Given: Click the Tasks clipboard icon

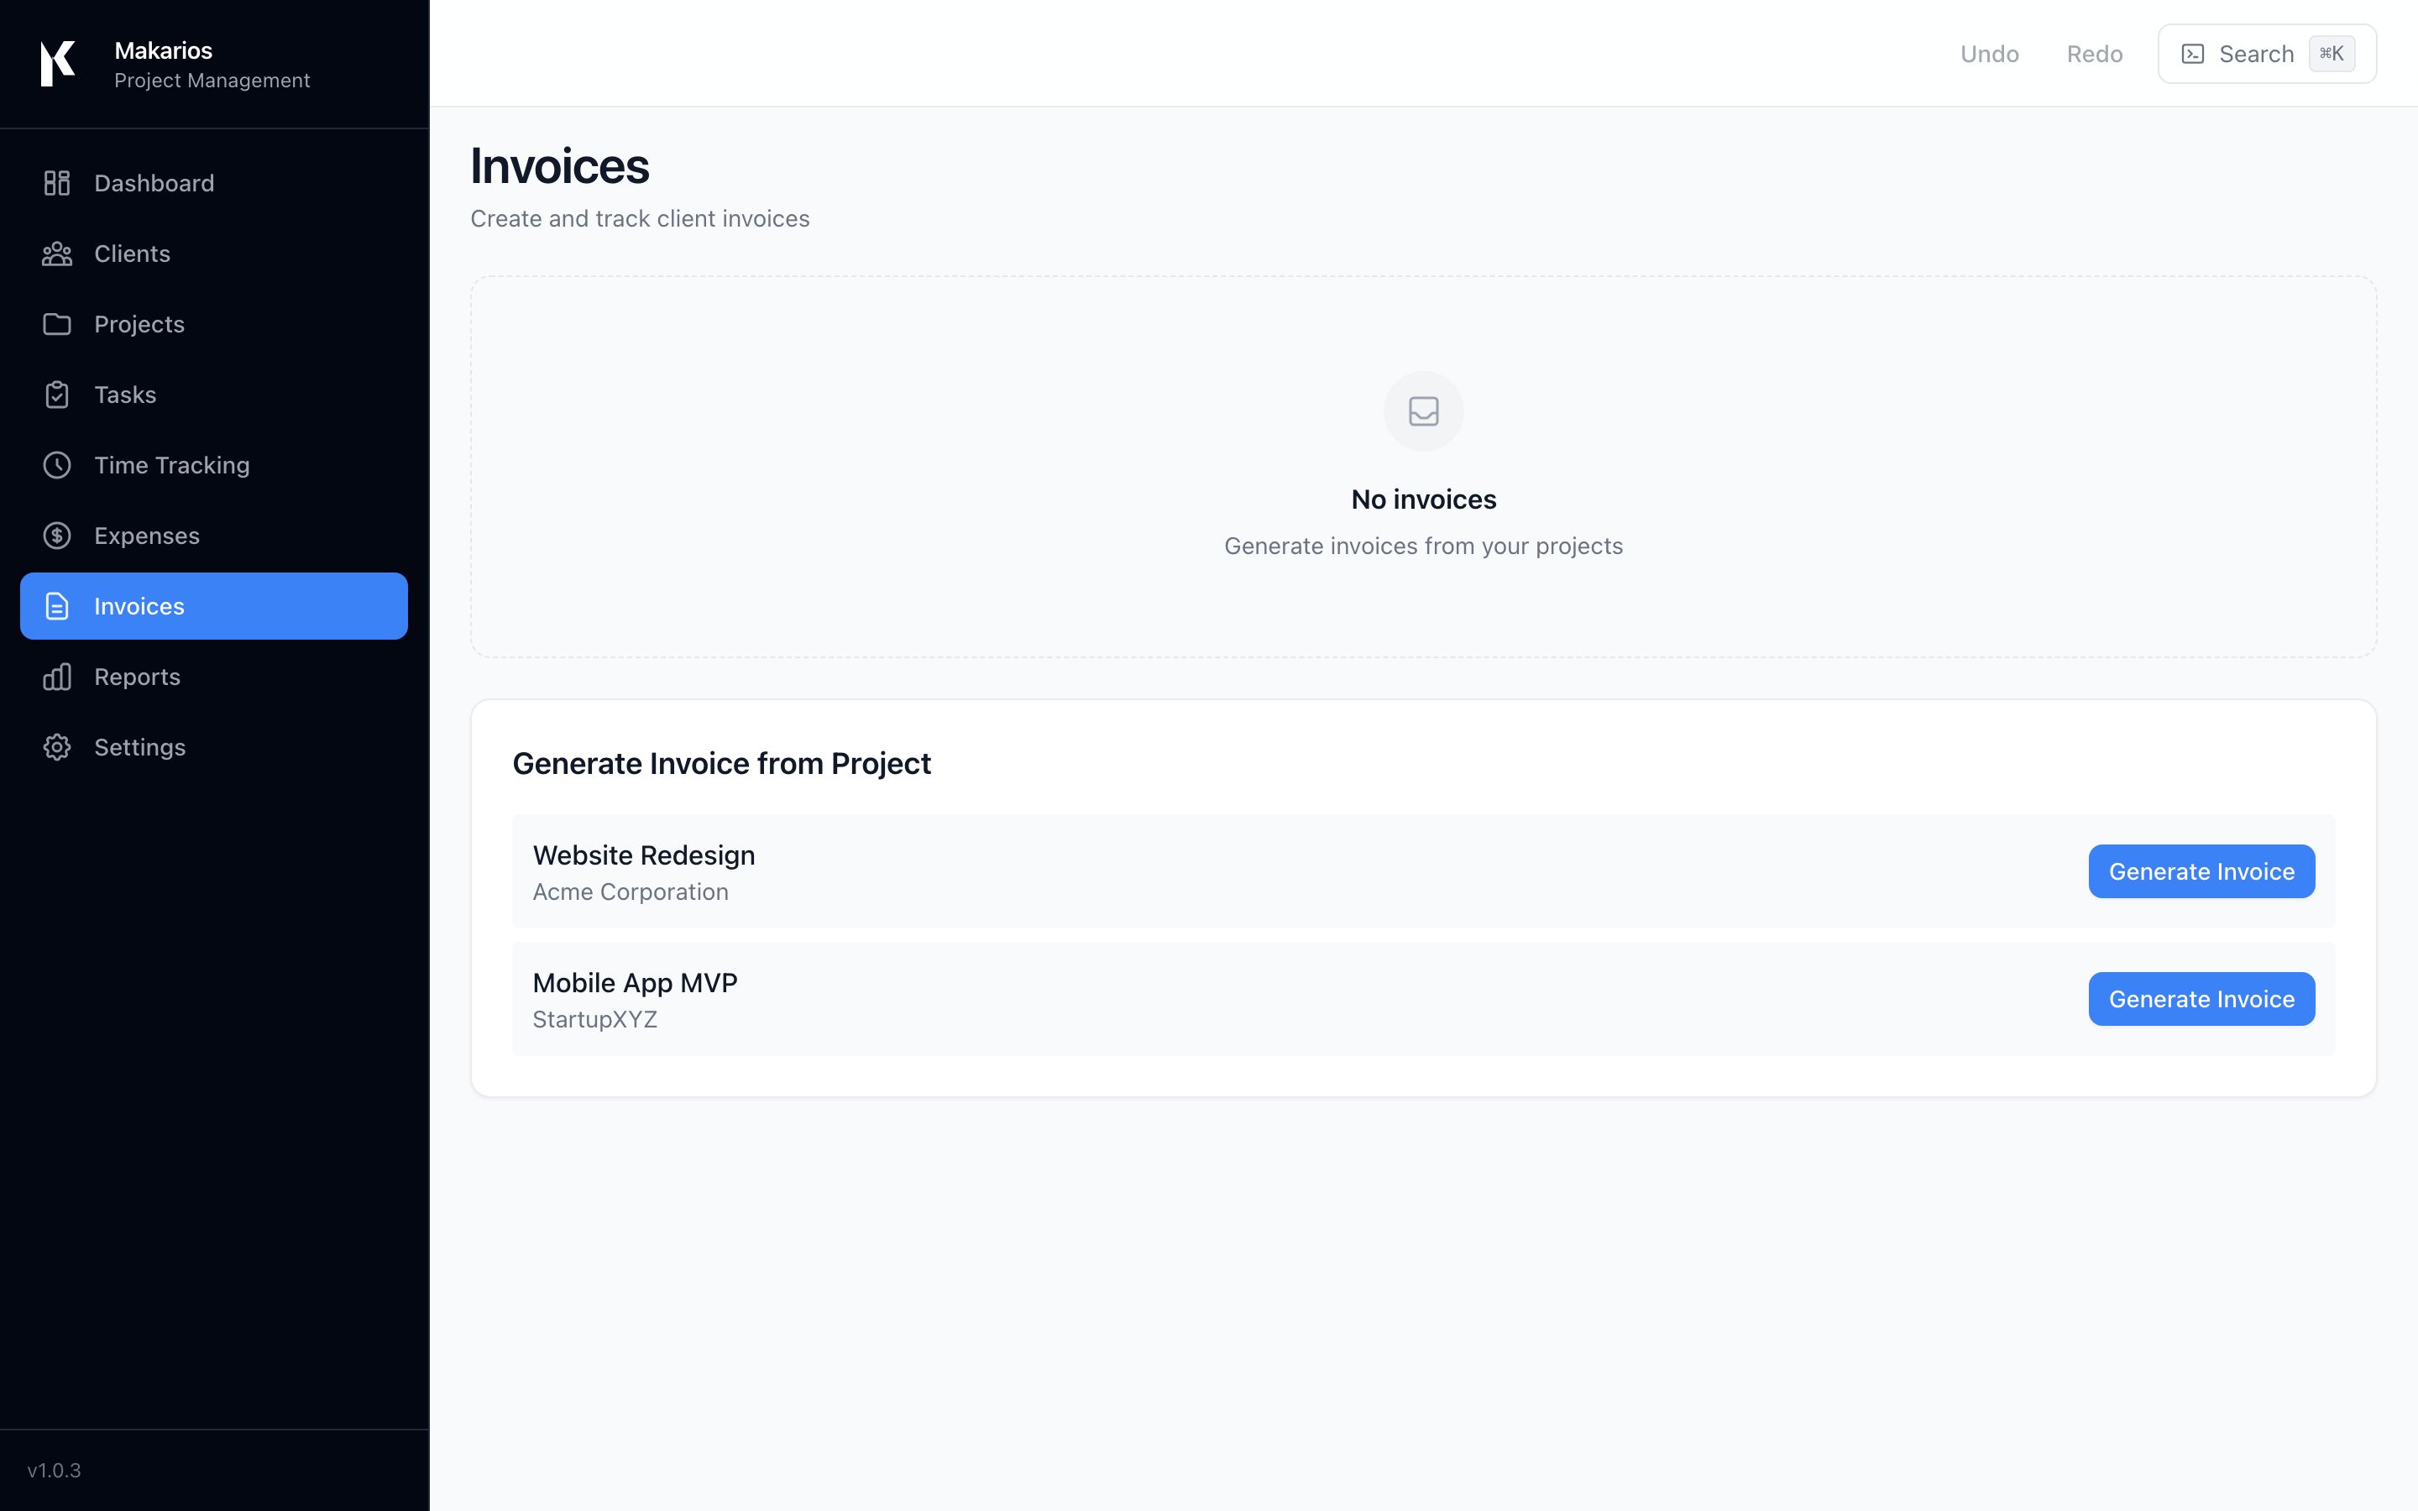Looking at the screenshot, I should tap(57, 395).
